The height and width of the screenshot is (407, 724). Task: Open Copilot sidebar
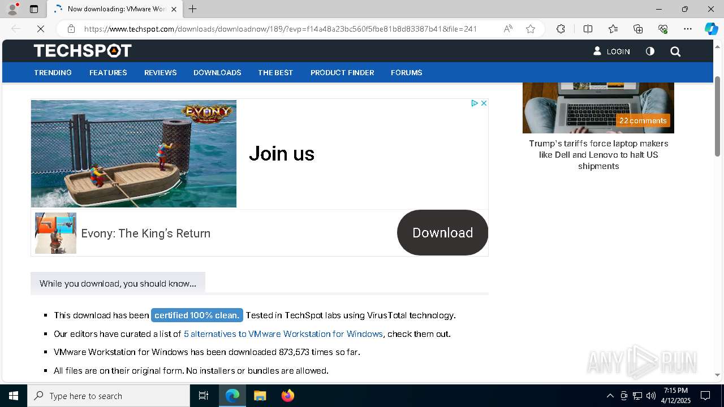711,29
